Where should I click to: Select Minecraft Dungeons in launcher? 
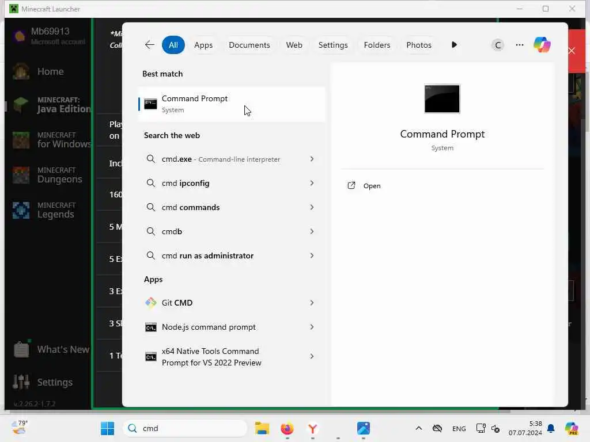point(48,175)
